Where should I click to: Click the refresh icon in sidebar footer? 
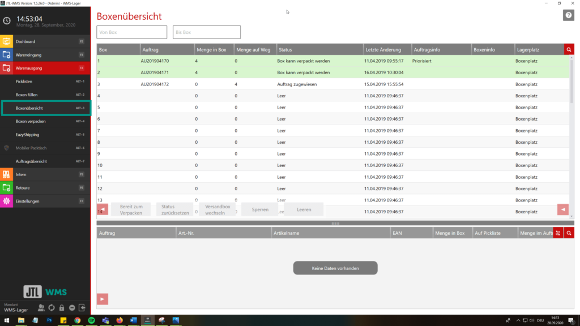click(x=52, y=308)
